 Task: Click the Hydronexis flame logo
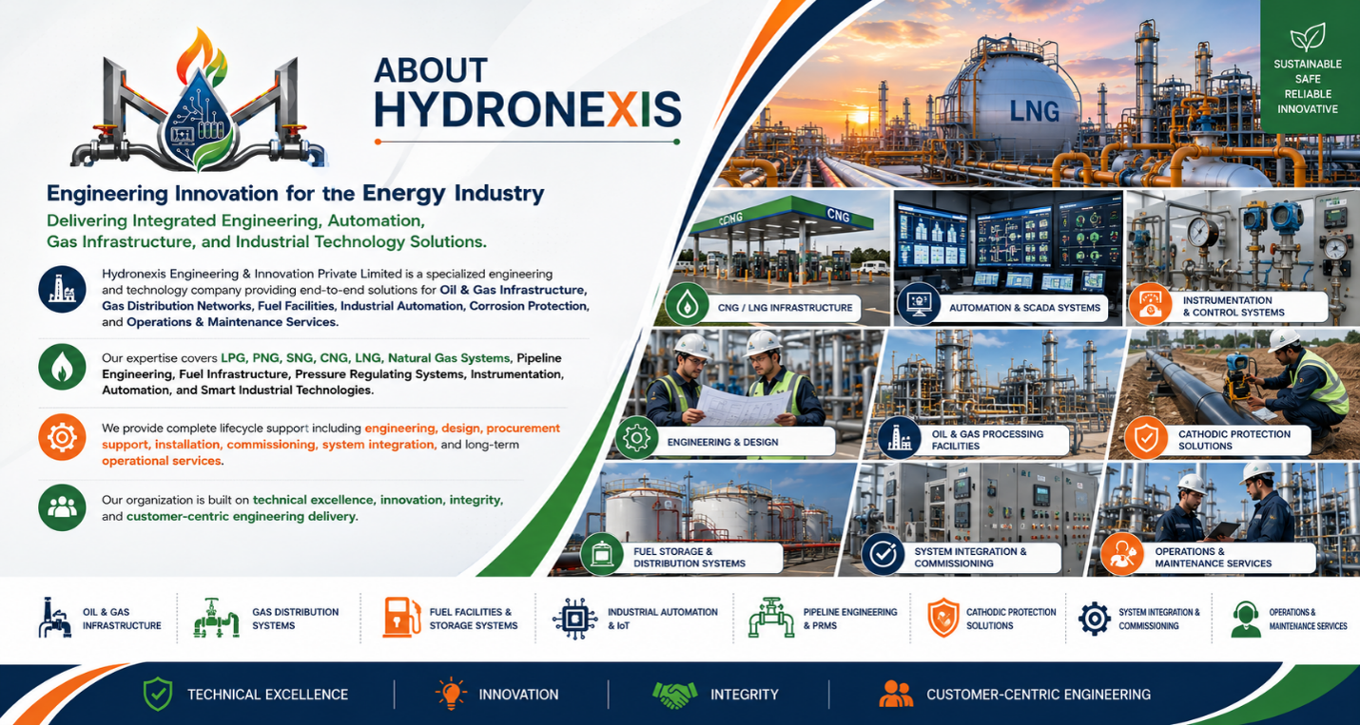[x=199, y=100]
